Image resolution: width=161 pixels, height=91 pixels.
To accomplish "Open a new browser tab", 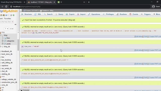I will pyautogui.click(x=89, y=2).
